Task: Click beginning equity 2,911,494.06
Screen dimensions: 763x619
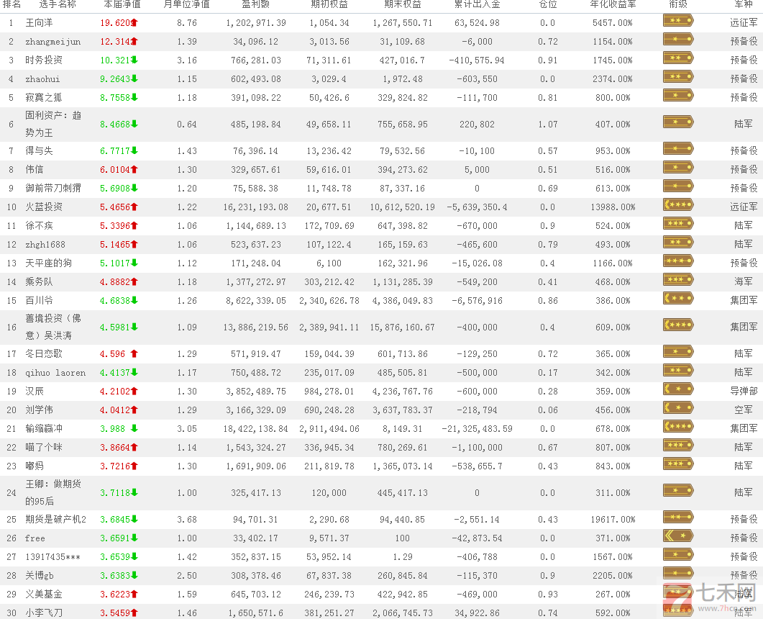Action: pyautogui.click(x=329, y=429)
